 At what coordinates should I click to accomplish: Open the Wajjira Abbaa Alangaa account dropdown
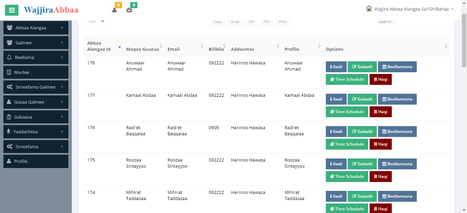pos(410,9)
